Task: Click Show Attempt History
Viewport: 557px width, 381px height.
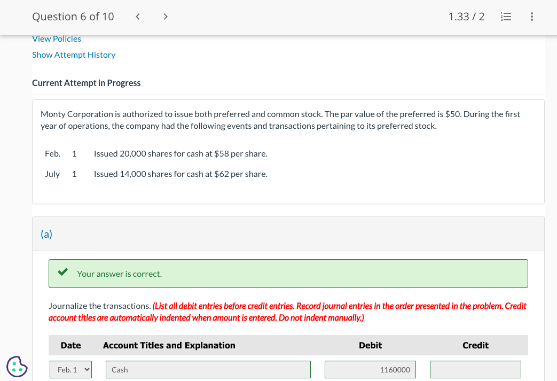Action: [x=74, y=55]
